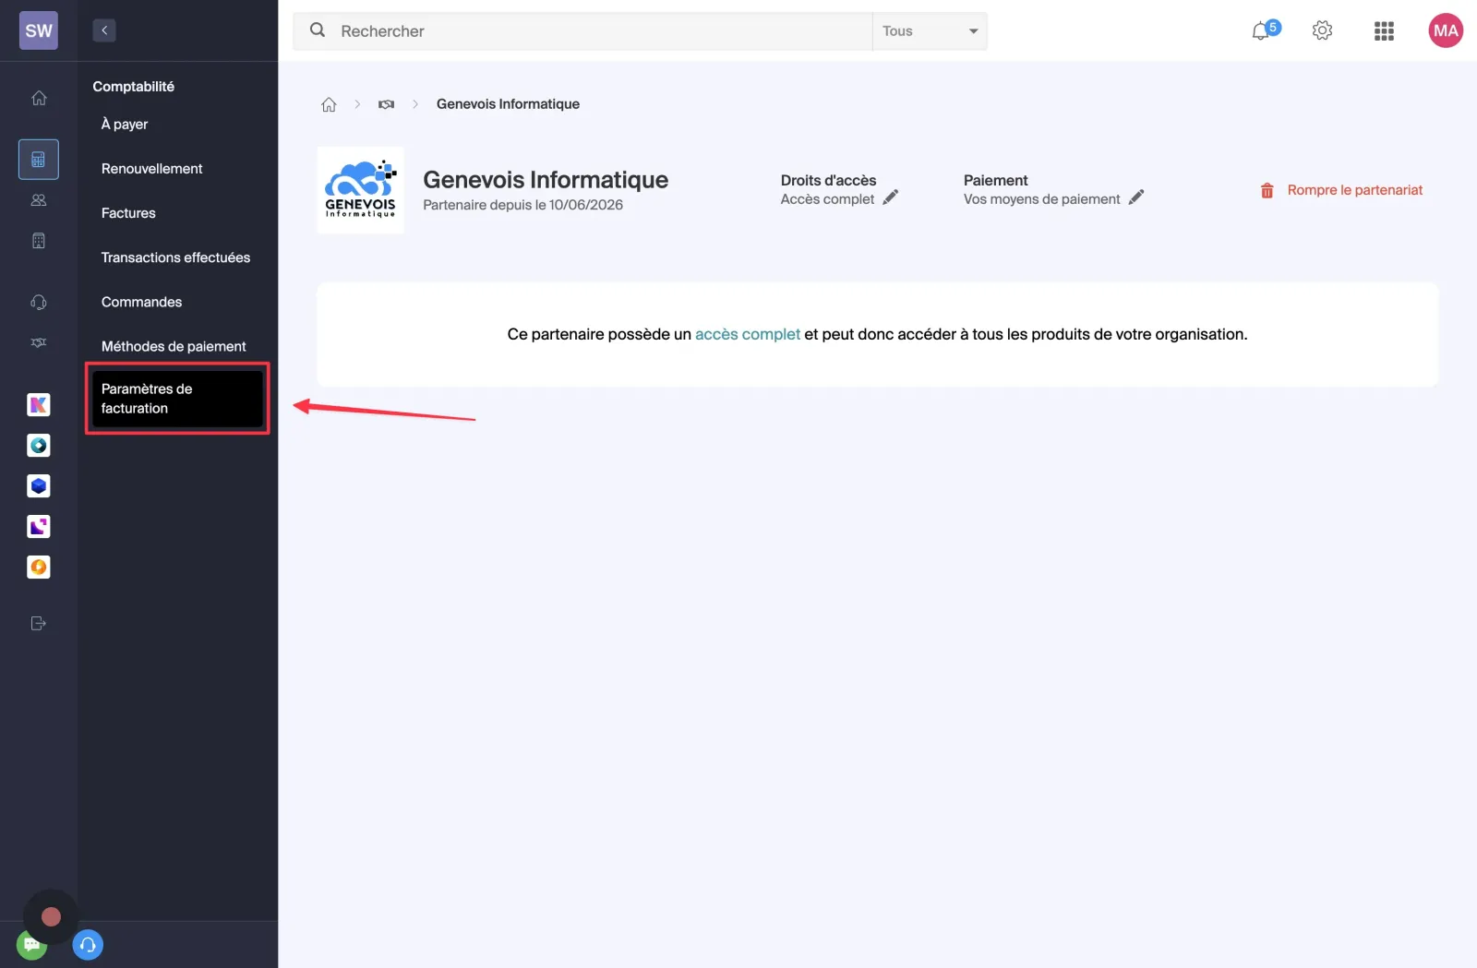Open the headset support icon in left rail
Image resolution: width=1477 pixels, height=968 pixels.
click(x=39, y=302)
